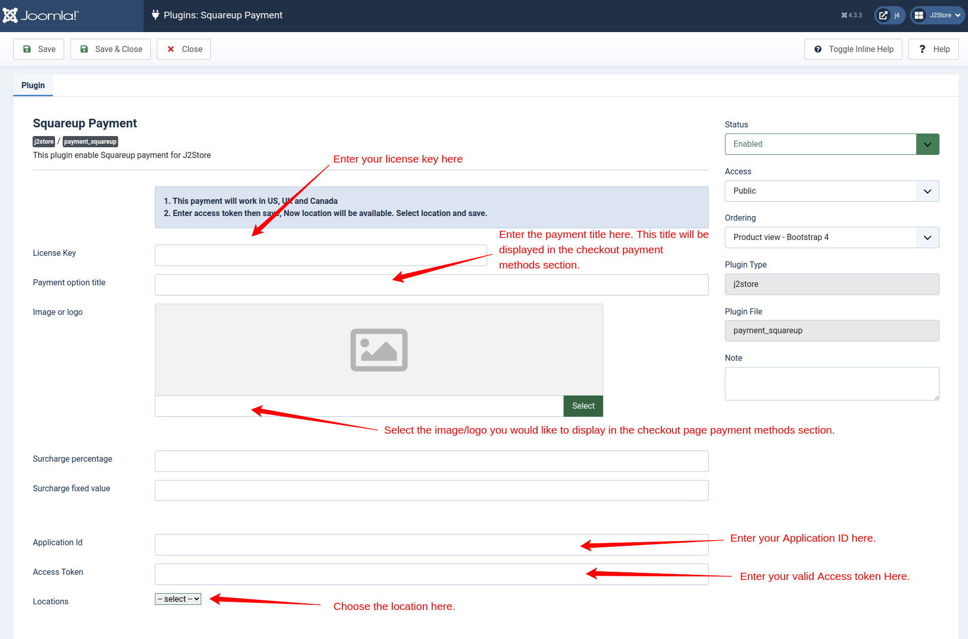Click the Note text area
Viewport: 968px width, 639px height.
click(832, 384)
